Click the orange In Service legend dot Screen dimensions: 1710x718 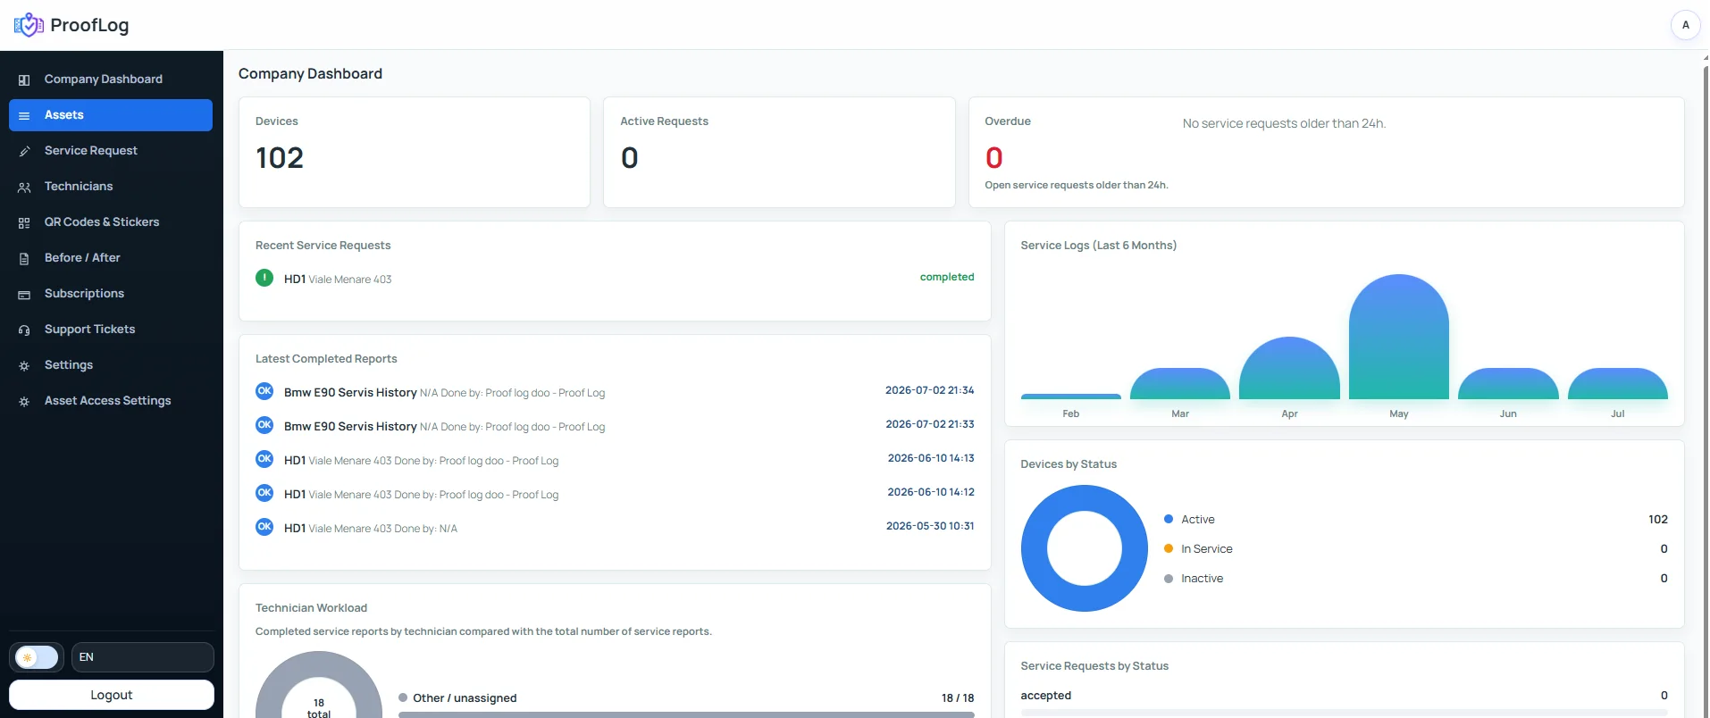(1169, 548)
